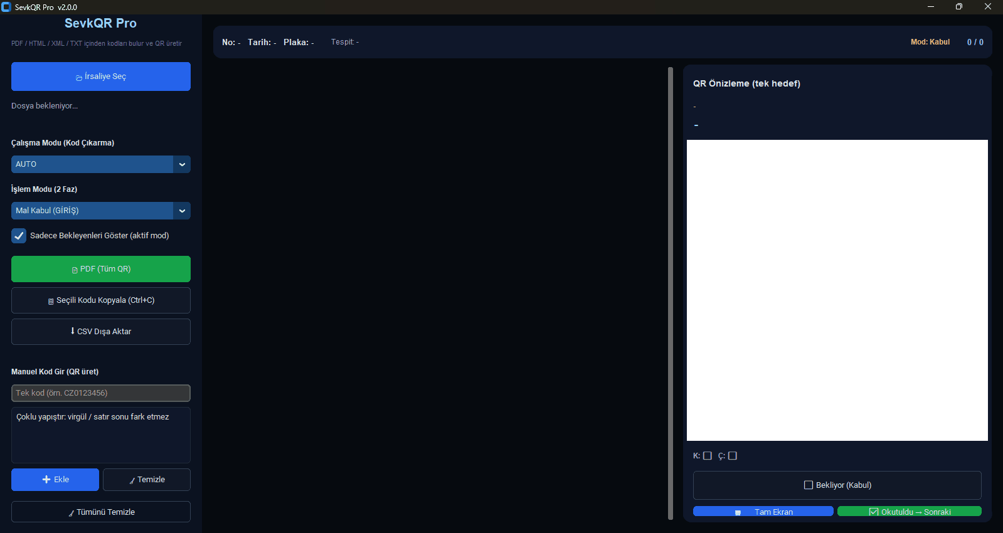Open the Çalışma Modu AUTO dropdown arrow

point(182,164)
